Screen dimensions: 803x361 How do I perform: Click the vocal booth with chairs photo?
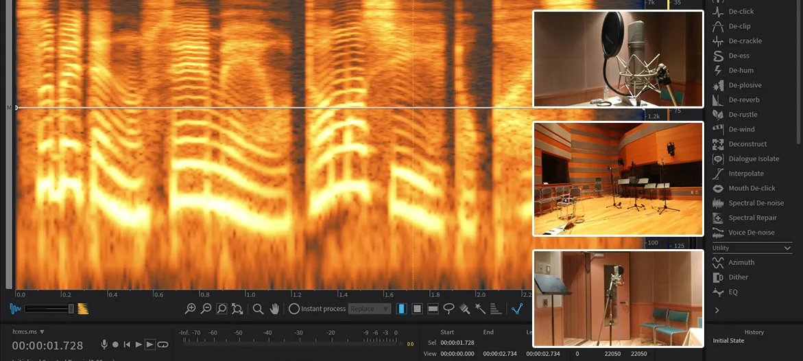pos(618,299)
